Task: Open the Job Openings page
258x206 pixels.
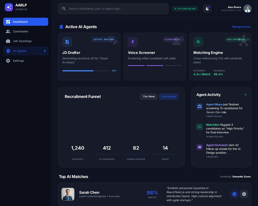Action: pos(26,41)
